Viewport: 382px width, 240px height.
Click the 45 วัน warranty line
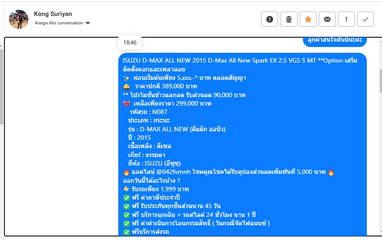point(172,206)
